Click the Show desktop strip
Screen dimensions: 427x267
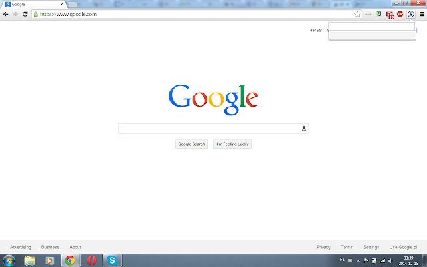(x=424, y=260)
